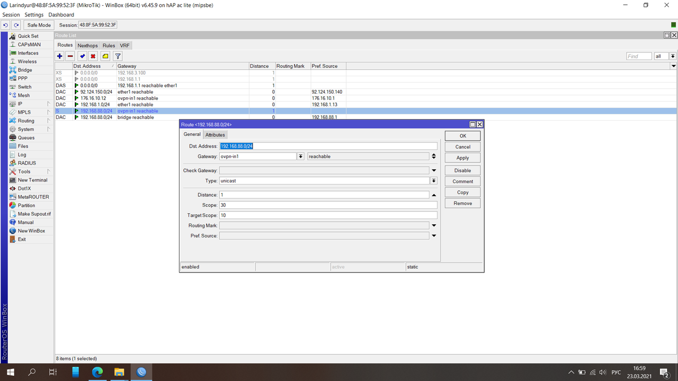Image resolution: width=678 pixels, height=381 pixels.
Task: Click the Dst. Address input field
Action: coord(328,146)
